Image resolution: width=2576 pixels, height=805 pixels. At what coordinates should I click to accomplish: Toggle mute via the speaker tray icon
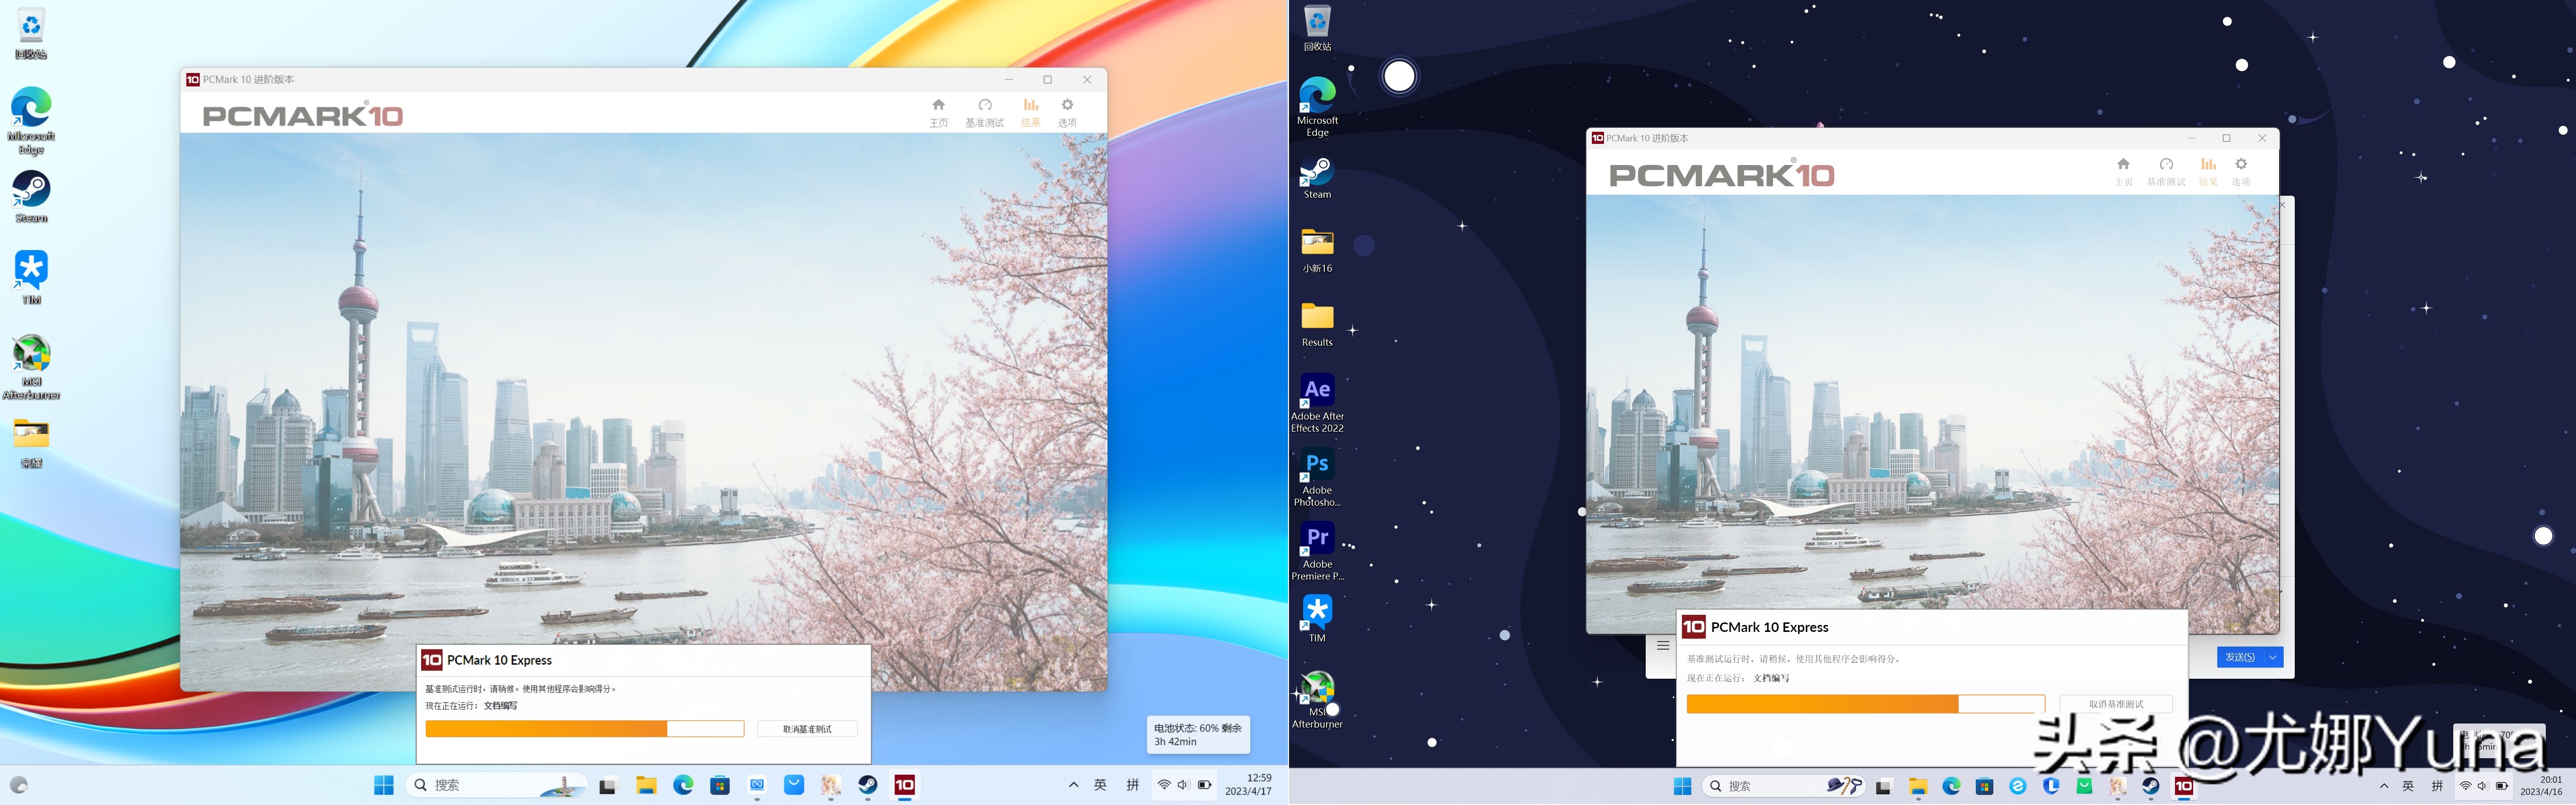[1183, 785]
